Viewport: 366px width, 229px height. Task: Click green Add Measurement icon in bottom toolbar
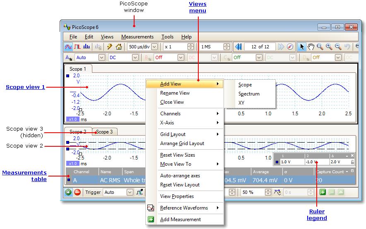(x=323, y=192)
